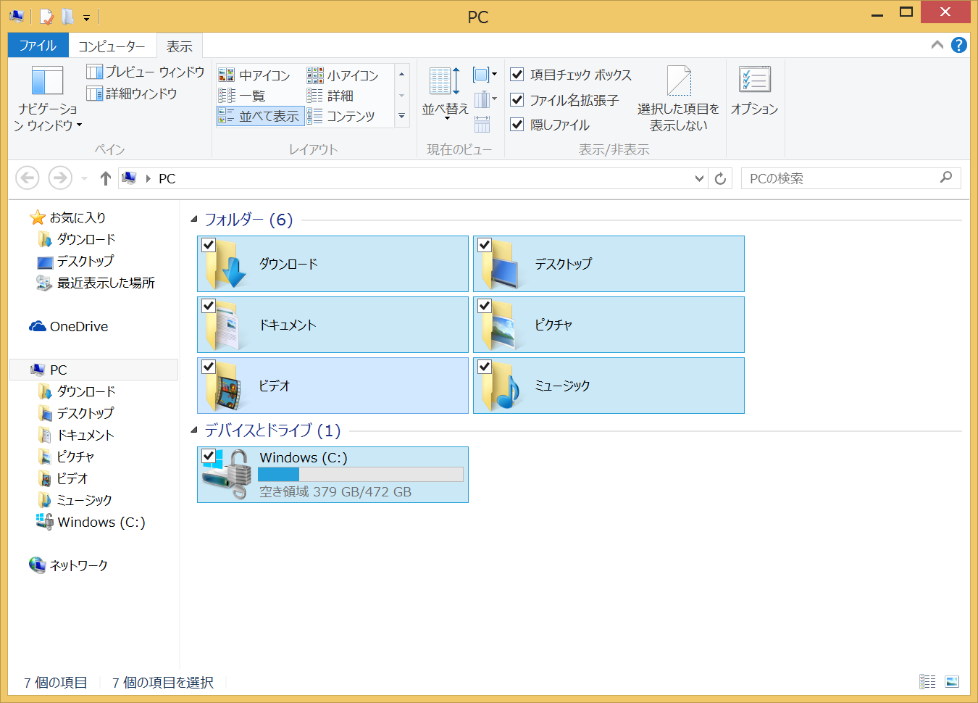Click プレビュー ウィンドウ button
The height and width of the screenshot is (703, 978).
point(146,72)
